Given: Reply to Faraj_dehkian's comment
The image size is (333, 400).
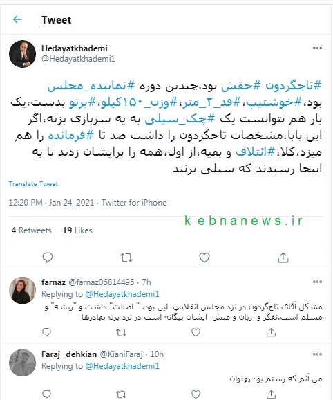Looking at the screenshot, I should [x=46, y=394].
